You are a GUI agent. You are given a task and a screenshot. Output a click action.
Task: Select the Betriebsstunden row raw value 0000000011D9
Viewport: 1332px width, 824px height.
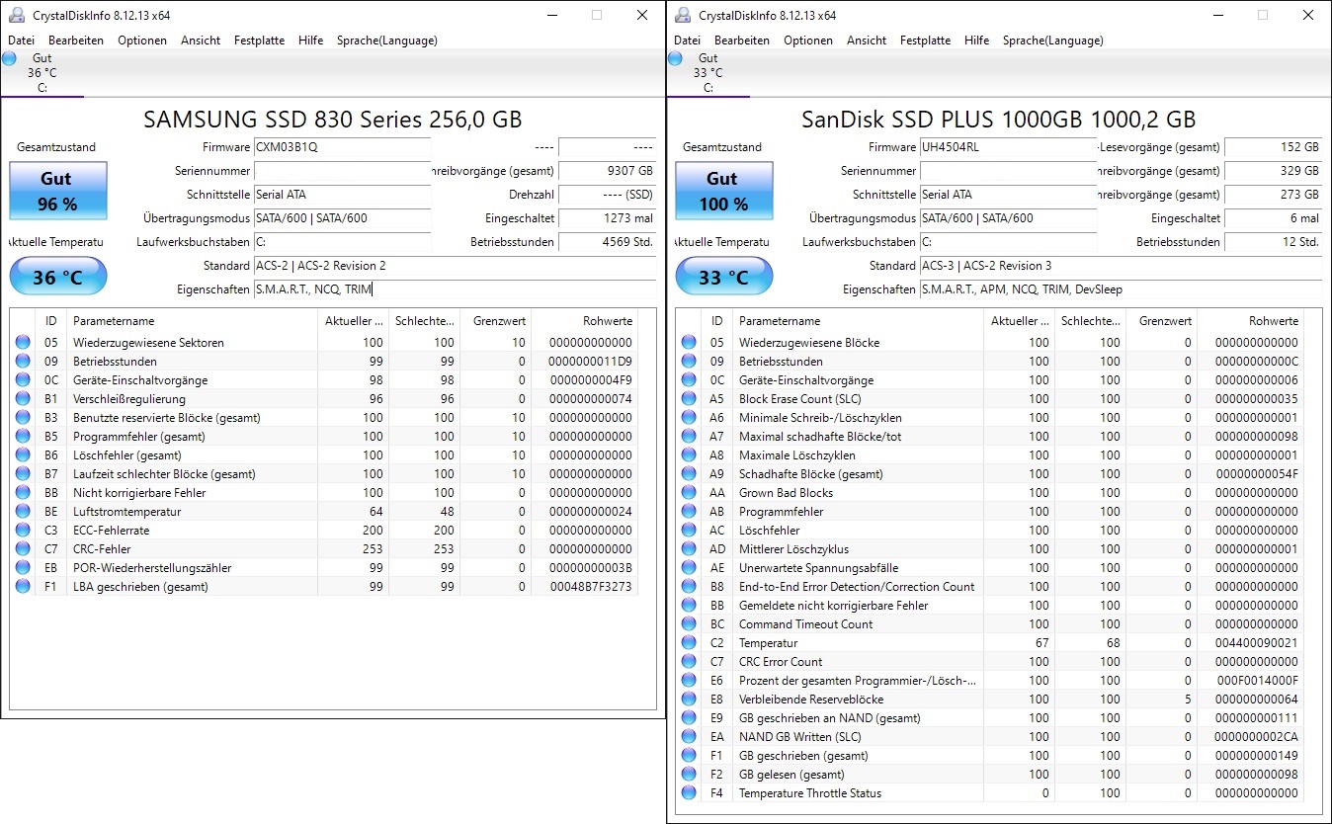[x=591, y=362]
